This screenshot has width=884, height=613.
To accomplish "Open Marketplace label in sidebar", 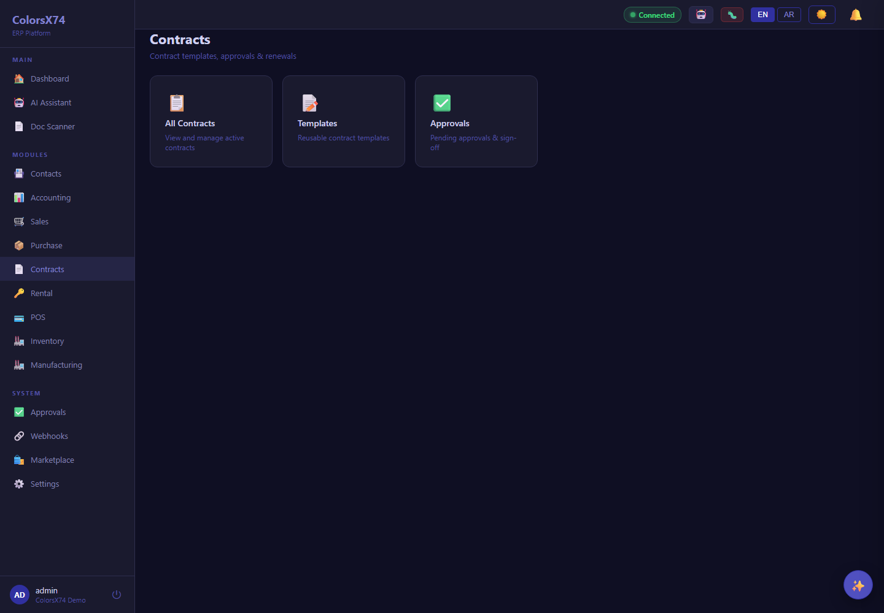I will point(52,460).
